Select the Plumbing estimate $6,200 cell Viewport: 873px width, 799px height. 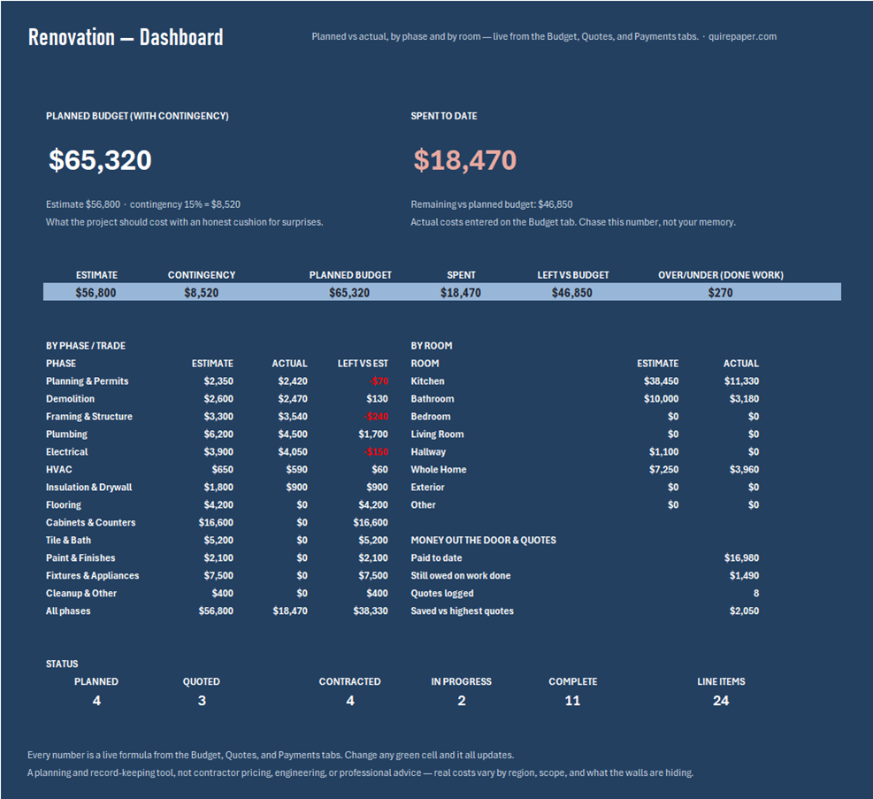point(218,434)
